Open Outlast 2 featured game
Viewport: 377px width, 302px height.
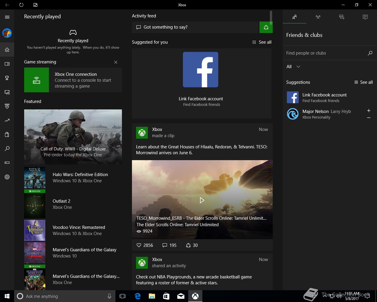coord(73,204)
